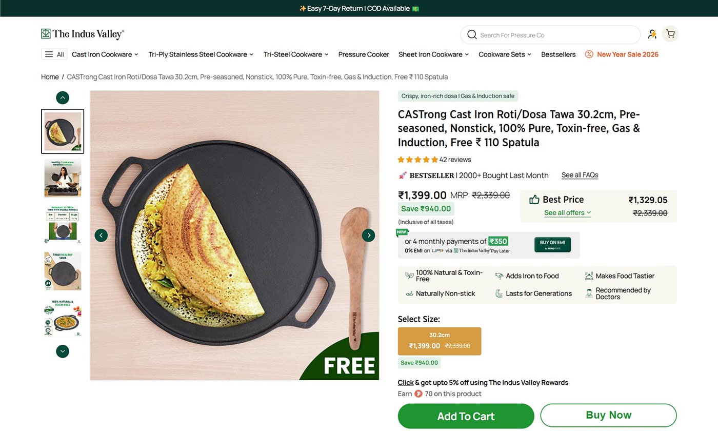Click the user account icon
Viewport: 718px width, 431px height.
click(x=652, y=34)
